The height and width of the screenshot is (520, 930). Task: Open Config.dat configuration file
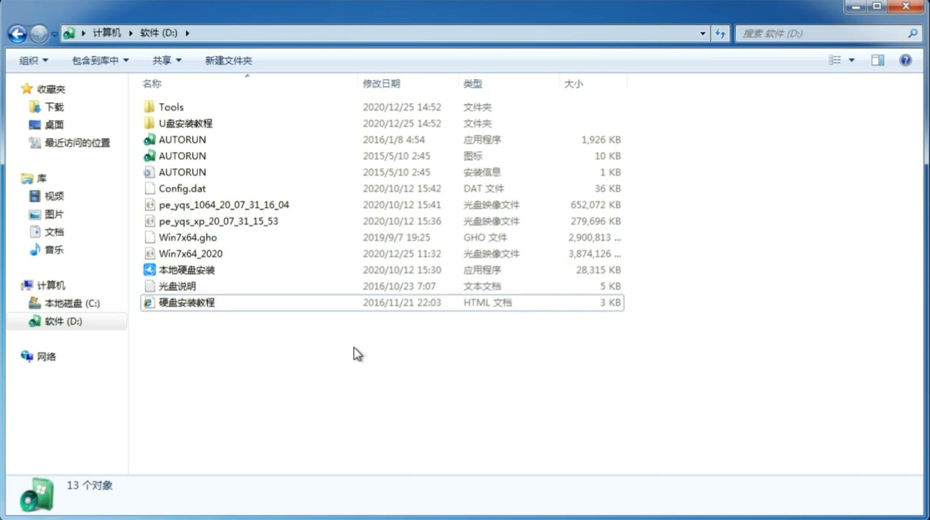182,188
